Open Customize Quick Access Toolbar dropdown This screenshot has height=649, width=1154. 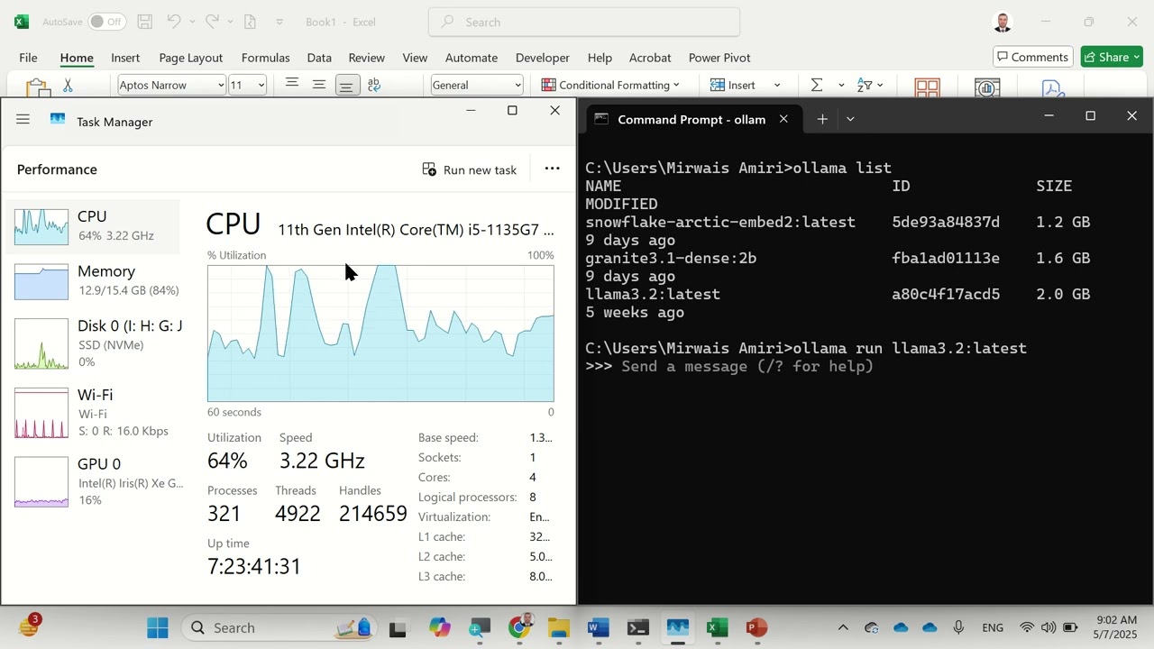tap(279, 22)
